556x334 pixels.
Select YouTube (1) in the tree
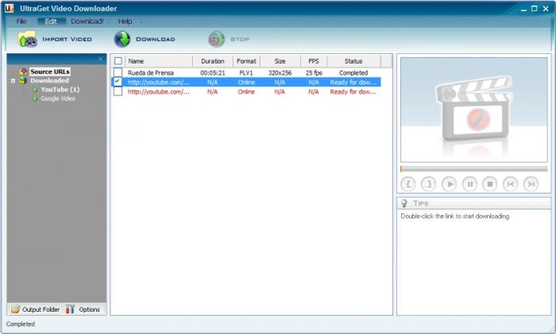pyautogui.click(x=60, y=90)
